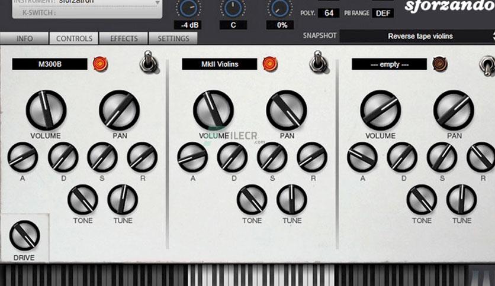Click the C pan value field
This screenshot has width=495, height=286.
click(233, 25)
